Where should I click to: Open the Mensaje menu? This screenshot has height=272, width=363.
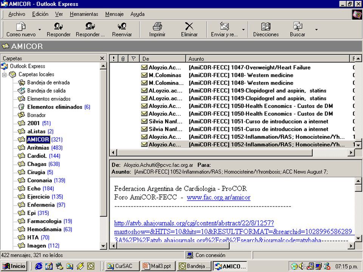114,14
